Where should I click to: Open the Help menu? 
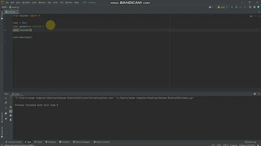[x=76, y=2]
